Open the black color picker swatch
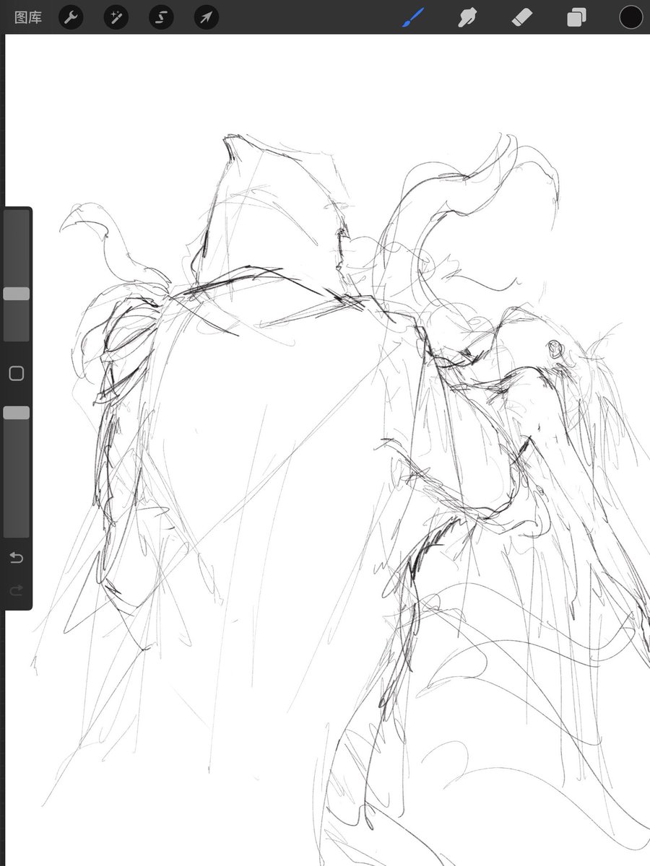The image size is (650, 866). [630, 17]
